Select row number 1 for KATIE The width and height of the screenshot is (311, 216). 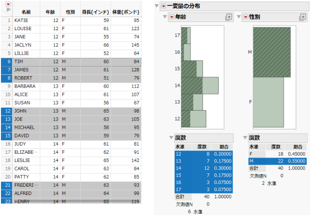(x=7, y=21)
